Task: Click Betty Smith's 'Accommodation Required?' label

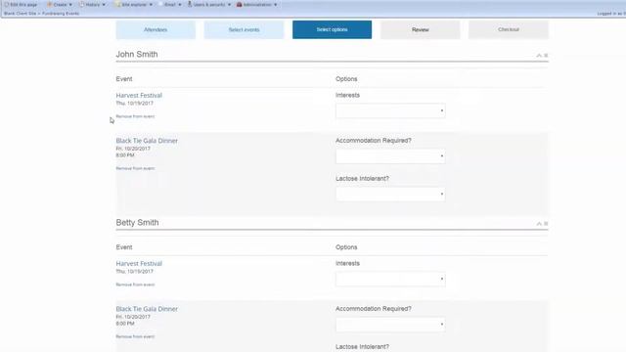Action: pyautogui.click(x=374, y=309)
